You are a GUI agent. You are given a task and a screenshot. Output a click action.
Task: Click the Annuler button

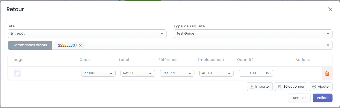click(299, 98)
